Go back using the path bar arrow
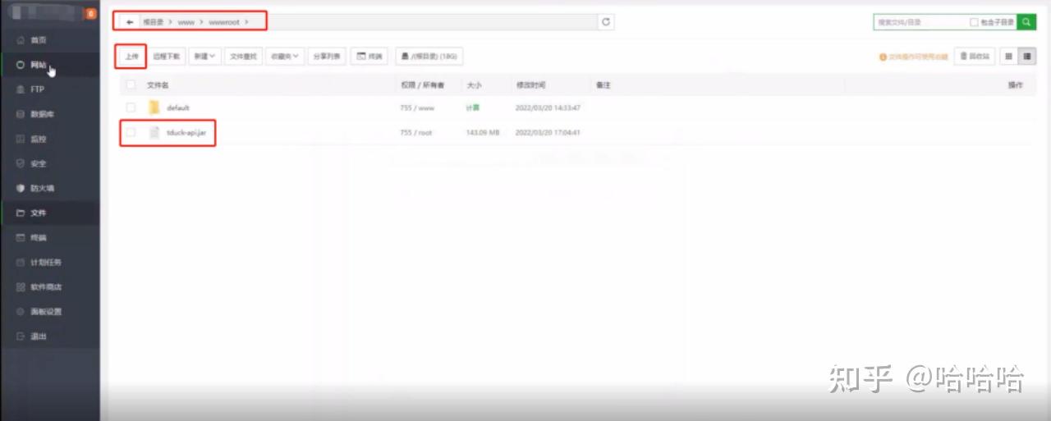Screen dimensions: 1051x421 point(131,22)
